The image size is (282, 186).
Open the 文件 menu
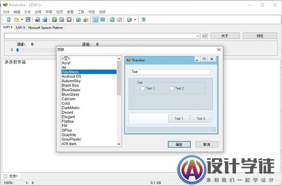tap(6, 12)
